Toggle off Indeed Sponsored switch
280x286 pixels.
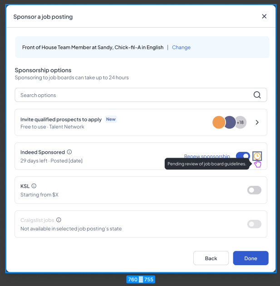(x=243, y=156)
